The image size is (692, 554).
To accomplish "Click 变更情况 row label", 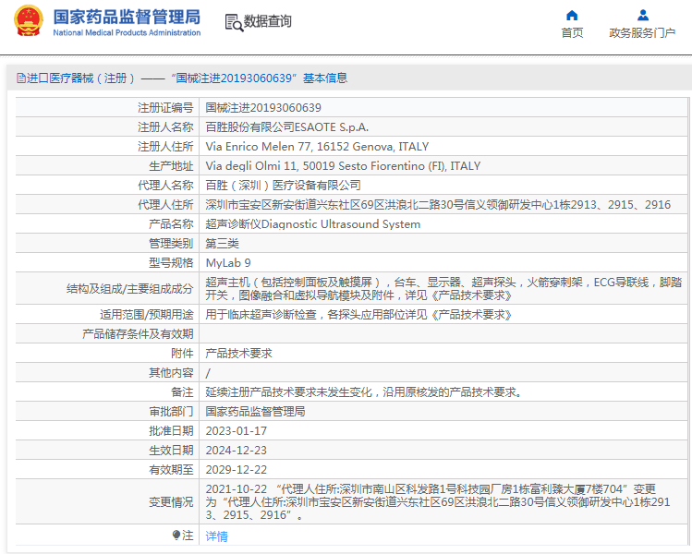I will point(171,502).
